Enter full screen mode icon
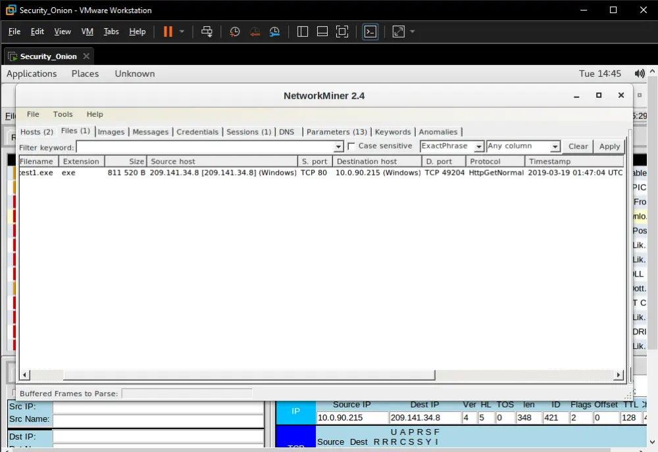Screen dimensions: 658x452 pyautogui.click(x=342, y=32)
